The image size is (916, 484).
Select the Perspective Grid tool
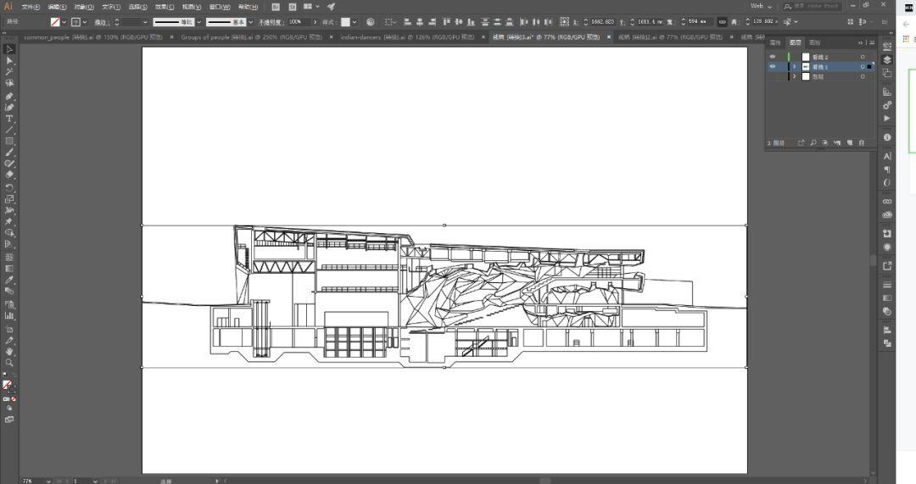(9, 244)
